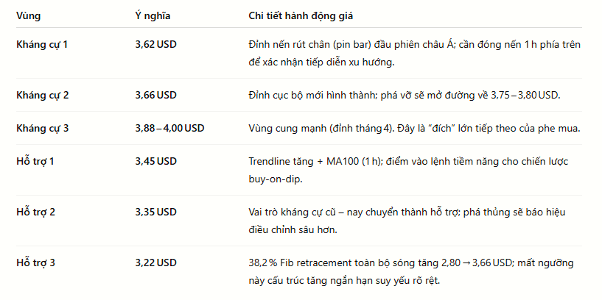This screenshot has width=602, height=300.
Task: Select the "Hỗ trợ 1" row label
Action: pos(35,161)
